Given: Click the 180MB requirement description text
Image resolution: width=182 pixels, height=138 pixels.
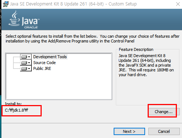Looking at the screenshot, I should [x=146, y=65].
